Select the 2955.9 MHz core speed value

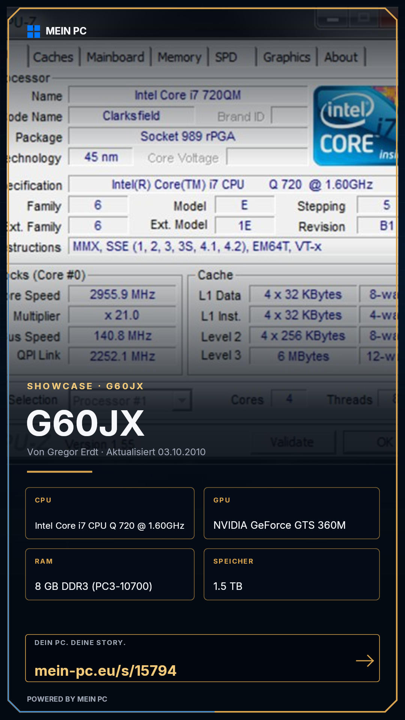(x=122, y=294)
